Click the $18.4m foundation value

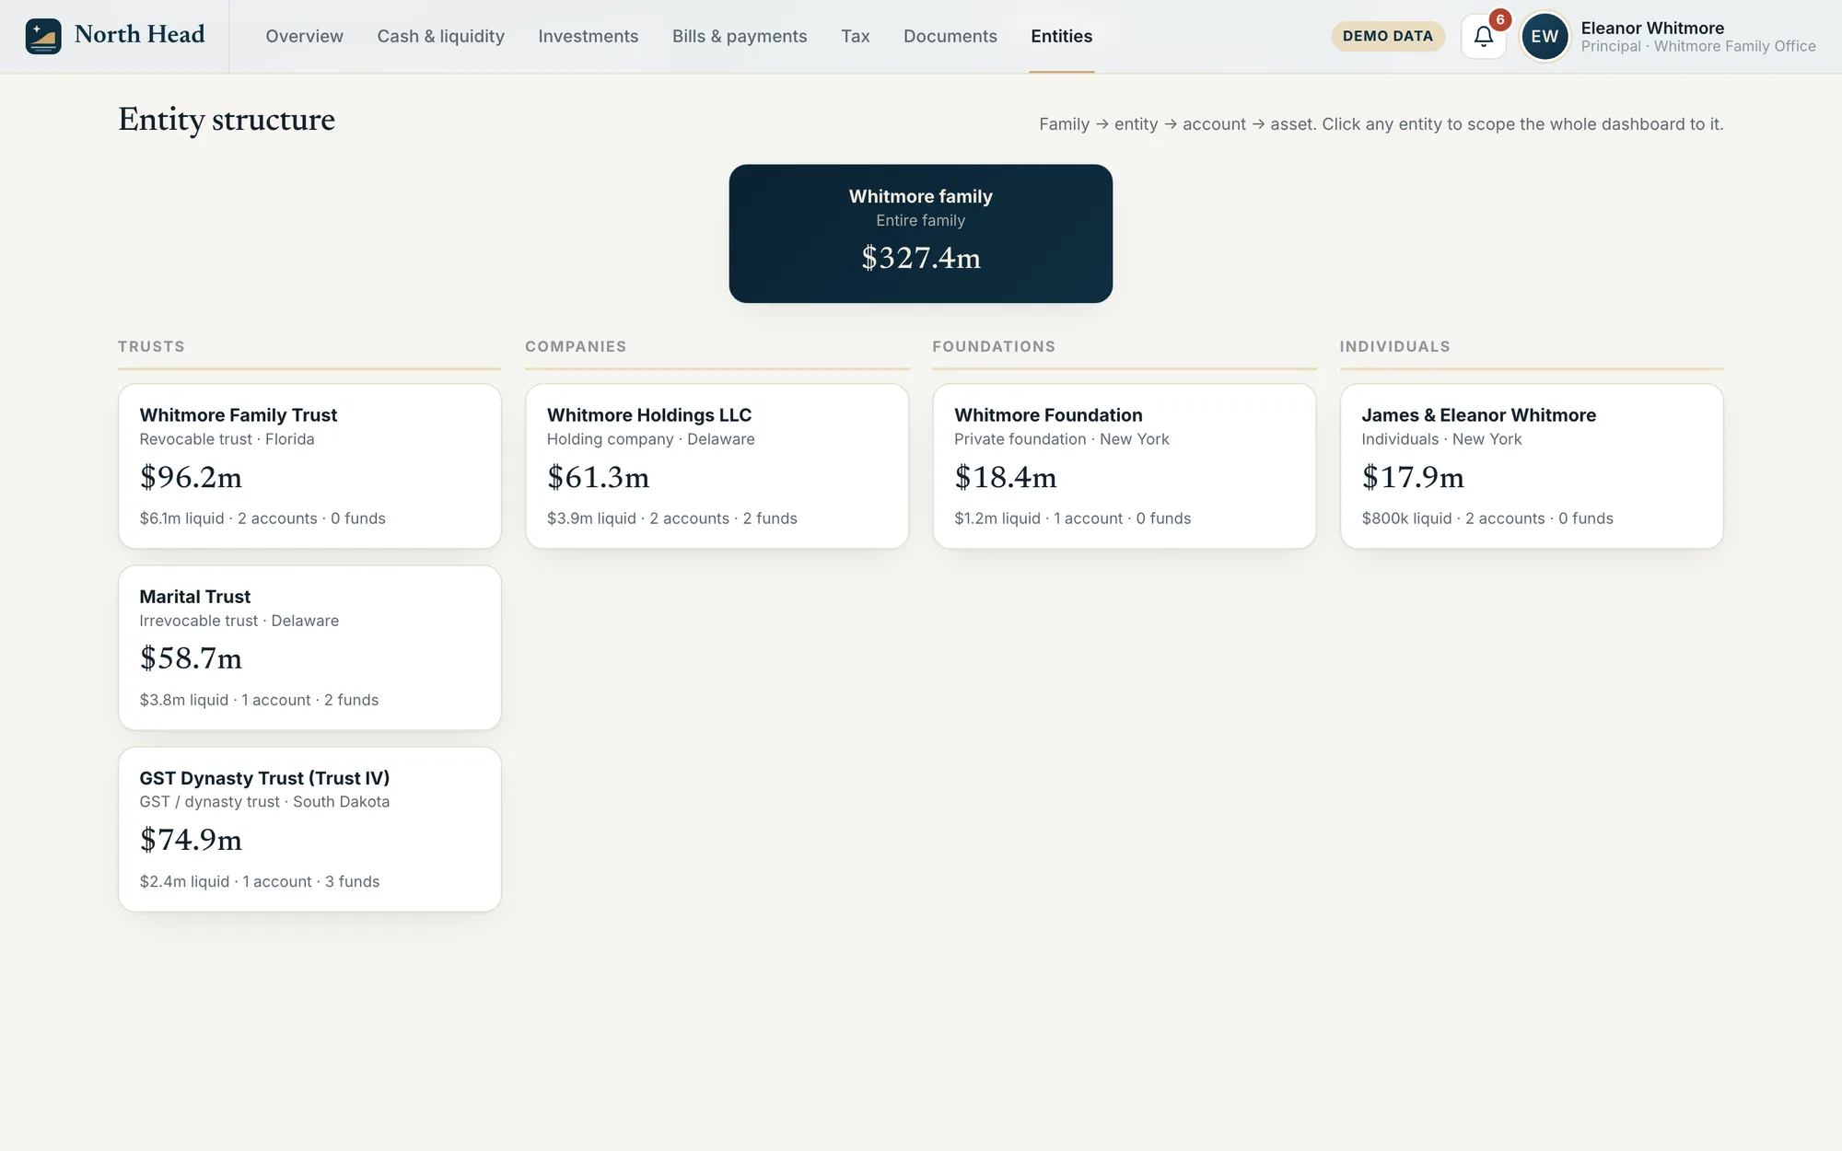tap(1005, 477)
